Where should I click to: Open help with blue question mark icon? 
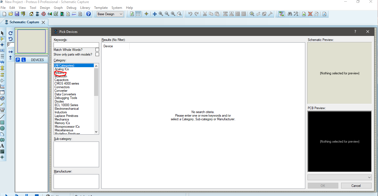(89, 14)
